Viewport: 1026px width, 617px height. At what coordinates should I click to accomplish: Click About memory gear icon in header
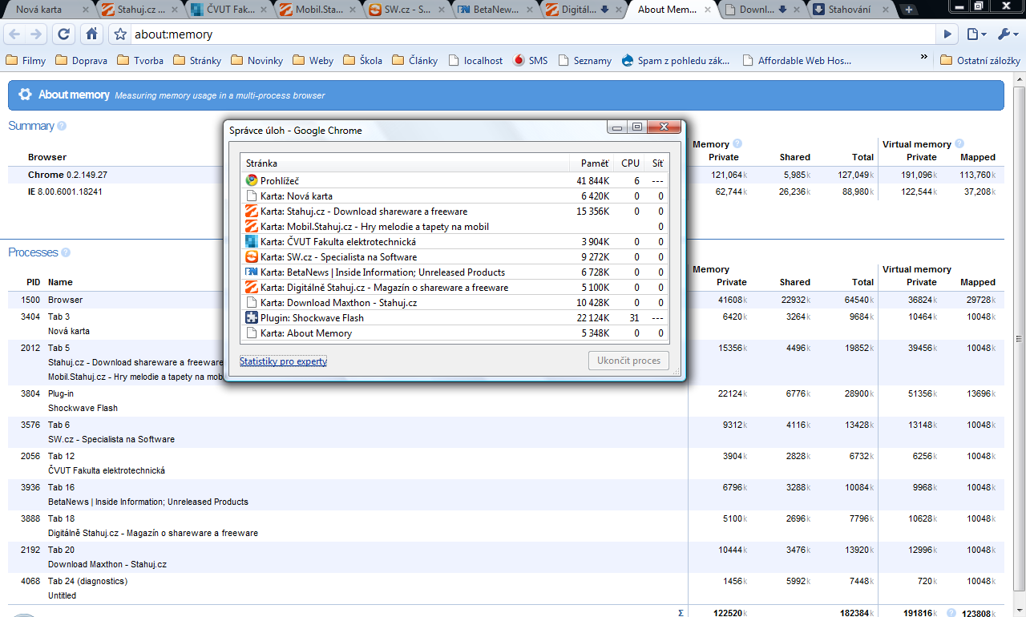(x=26, y=95)
